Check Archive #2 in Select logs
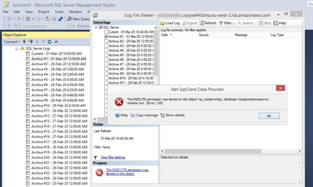This screenshot has width=313, height=187. pyautogui.click(x=106, y=41)
